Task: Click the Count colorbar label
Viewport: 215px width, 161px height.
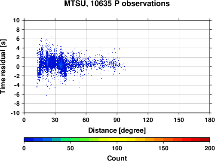Action: click(117, 158)
